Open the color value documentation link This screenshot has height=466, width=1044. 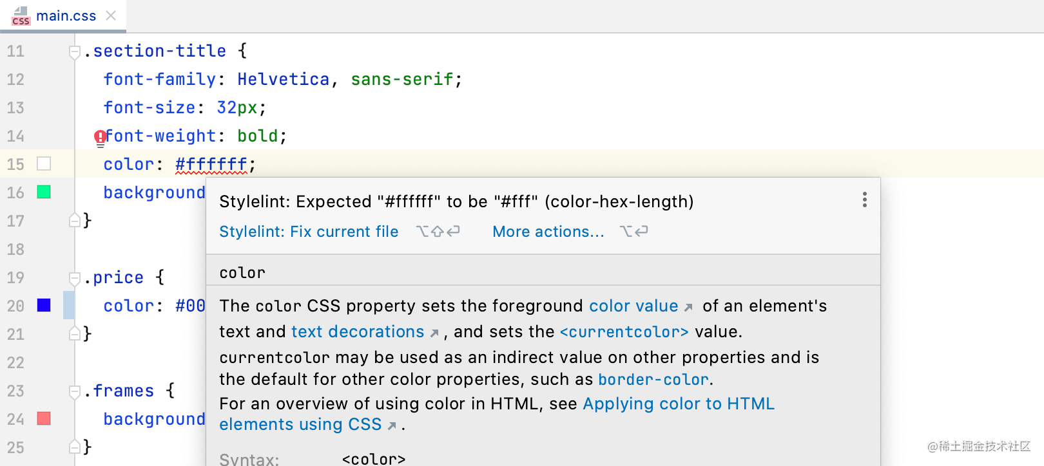click(x=633, y=306)
